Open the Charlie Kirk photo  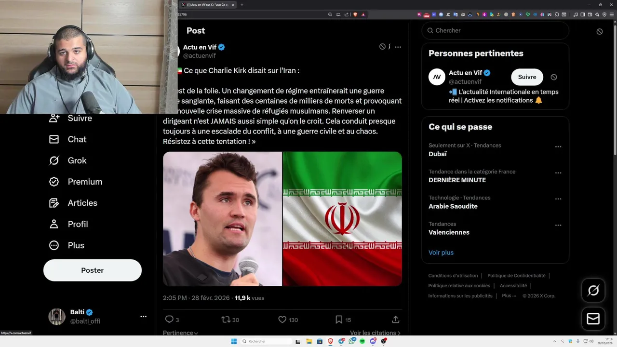222,219
